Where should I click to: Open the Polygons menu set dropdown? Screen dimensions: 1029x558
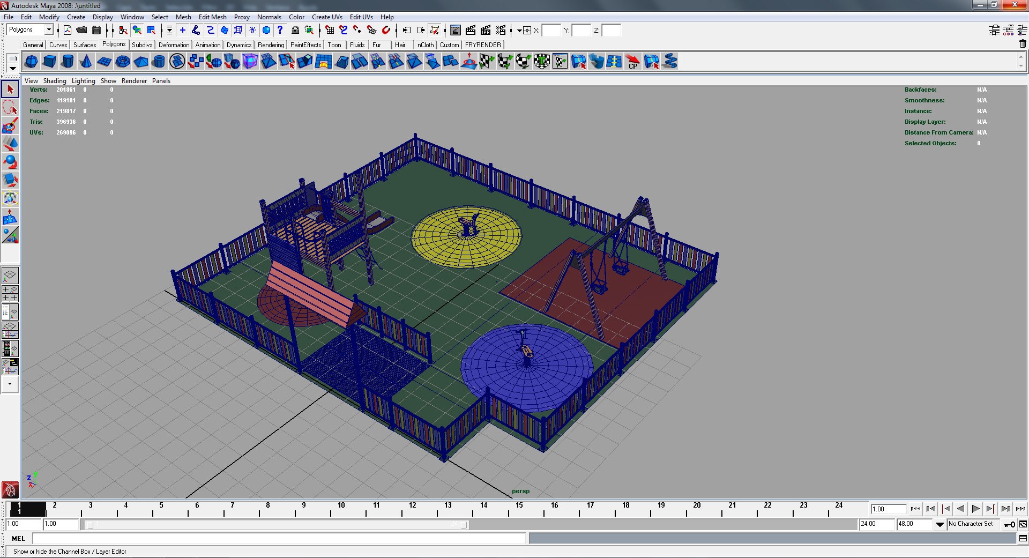[x=48, y=29]
